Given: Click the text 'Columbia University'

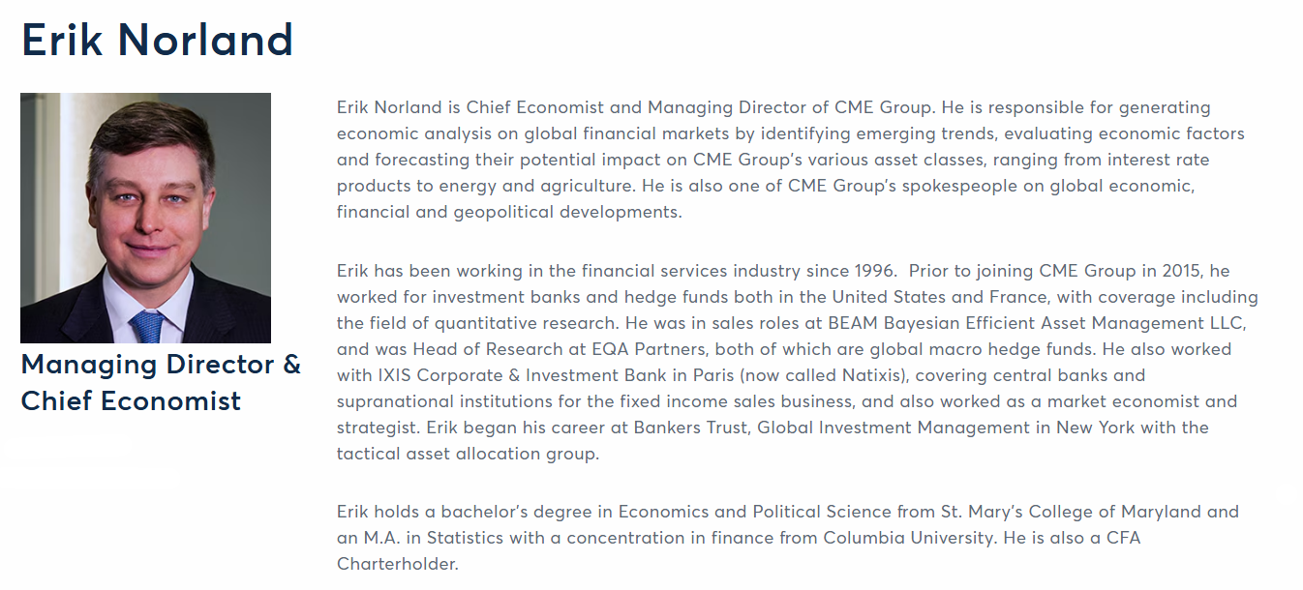Looking at the screenshot, I should point(908,538).
